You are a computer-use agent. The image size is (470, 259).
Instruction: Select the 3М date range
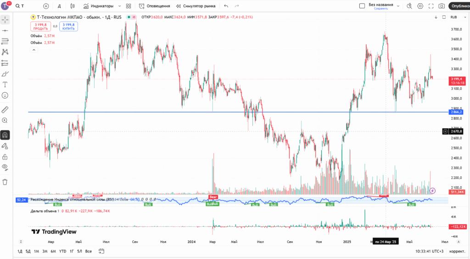pos(45,251)
